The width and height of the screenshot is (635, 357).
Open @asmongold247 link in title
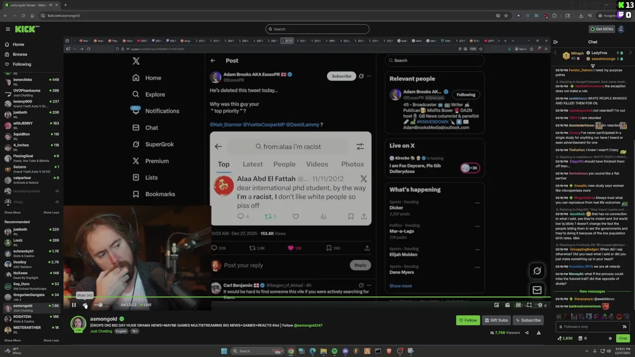[x=308, y=325]
